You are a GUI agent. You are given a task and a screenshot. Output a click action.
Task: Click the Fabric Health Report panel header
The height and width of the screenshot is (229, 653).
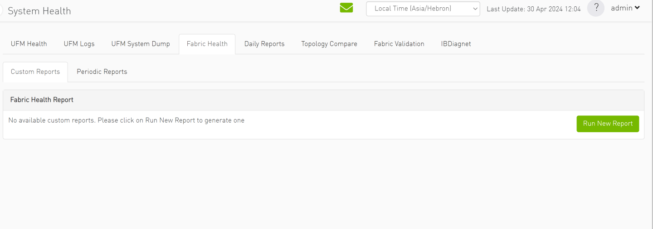coord(42,100)
